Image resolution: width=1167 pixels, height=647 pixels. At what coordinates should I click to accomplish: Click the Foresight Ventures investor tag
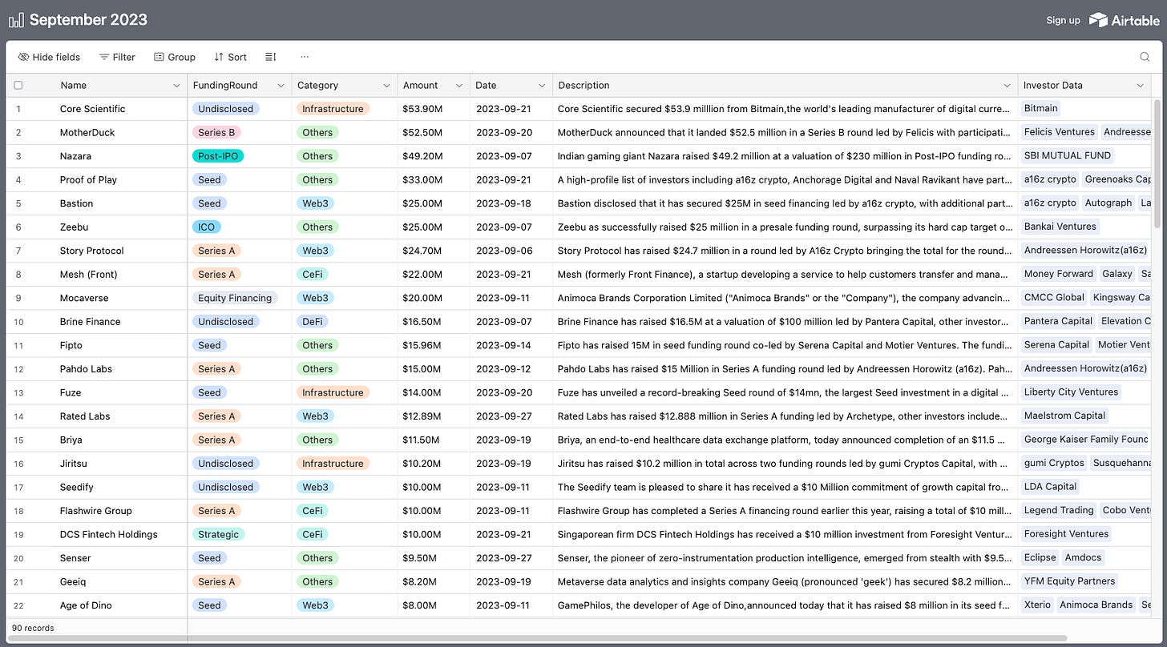tap(1066, 533)
